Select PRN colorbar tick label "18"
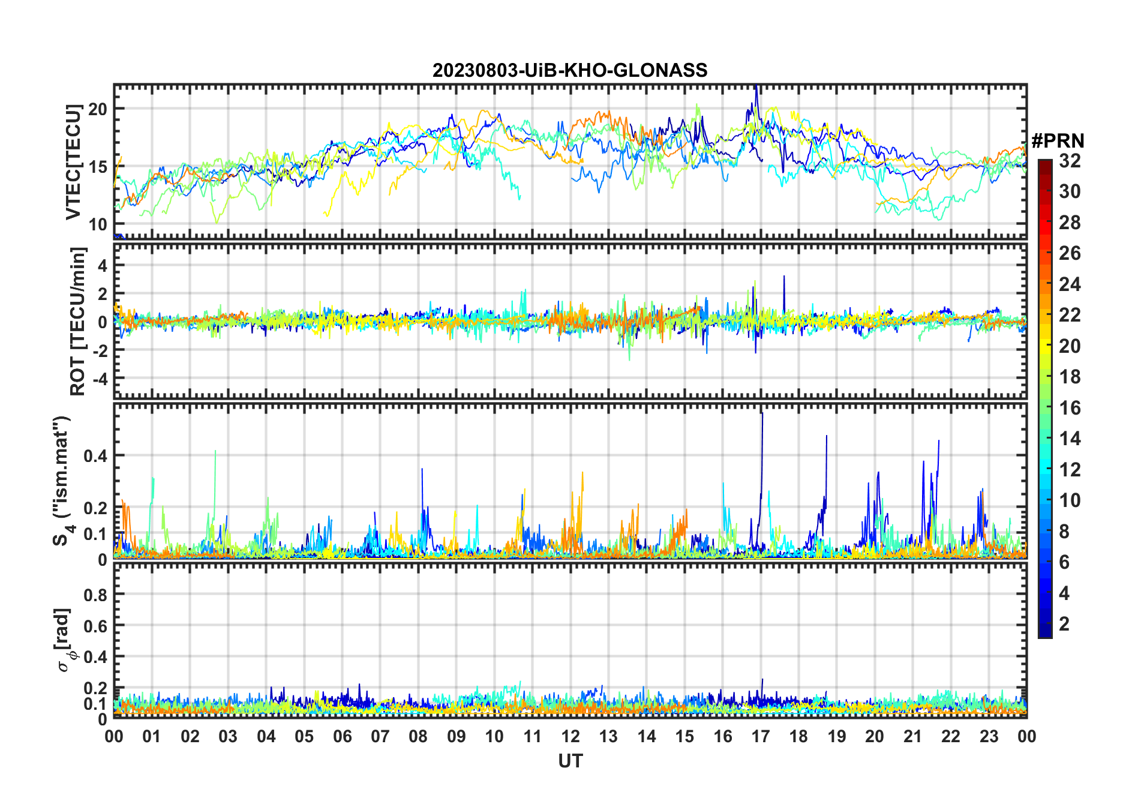Screen dimensions: 1141x798 point(1070,377)
